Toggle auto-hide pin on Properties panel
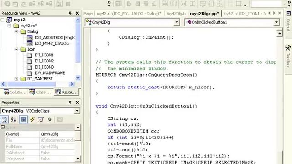292x164 pixels. point(70,102)
